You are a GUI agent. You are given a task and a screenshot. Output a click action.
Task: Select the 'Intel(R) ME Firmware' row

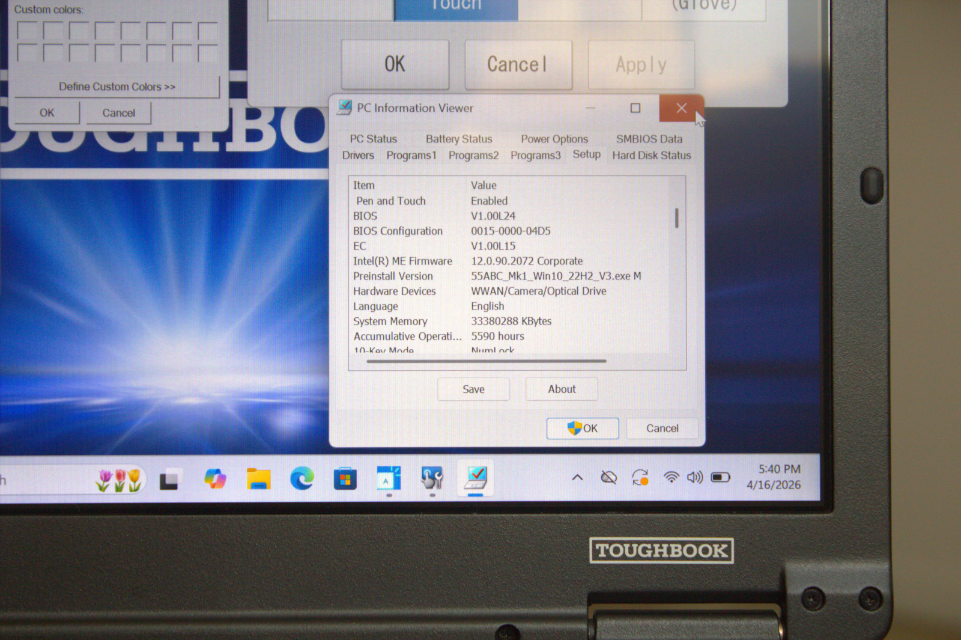pyautogui.click(x=511, y=261)
